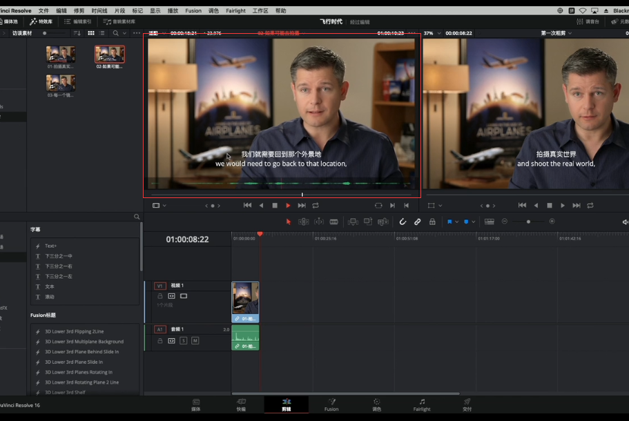
Task: Open the Timeline View Options icon
Action: (490, 222)
